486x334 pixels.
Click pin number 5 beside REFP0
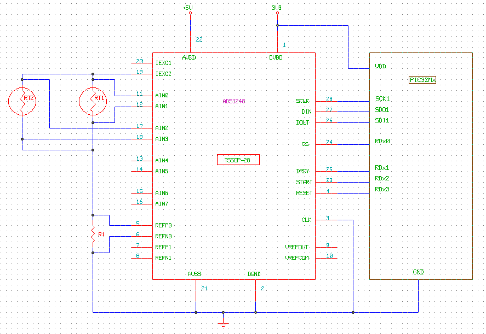(138, 223)
